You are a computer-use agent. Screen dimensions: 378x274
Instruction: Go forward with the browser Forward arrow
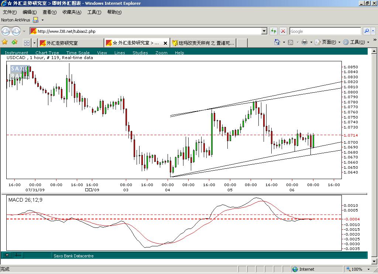tap(16, 31)
